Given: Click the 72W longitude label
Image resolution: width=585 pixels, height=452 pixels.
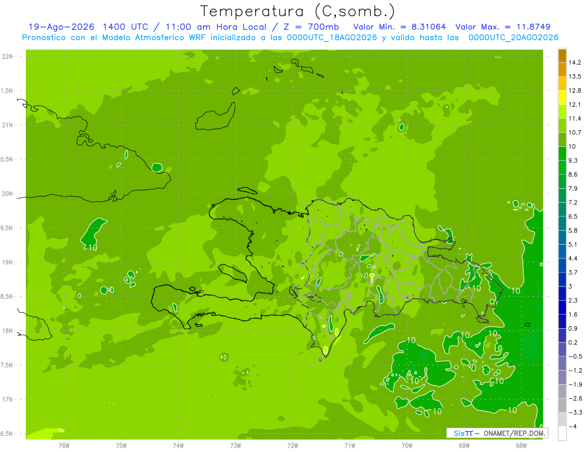Looking at the screenshot, I should (292, 445).
